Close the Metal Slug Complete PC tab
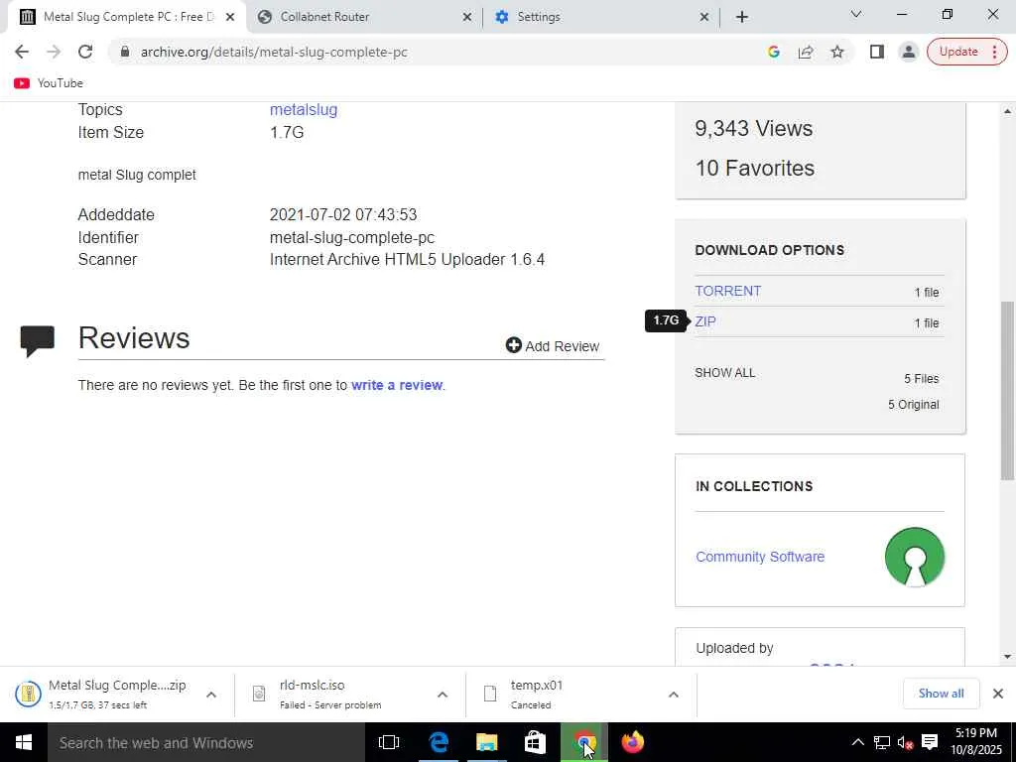 click(230, 17)
